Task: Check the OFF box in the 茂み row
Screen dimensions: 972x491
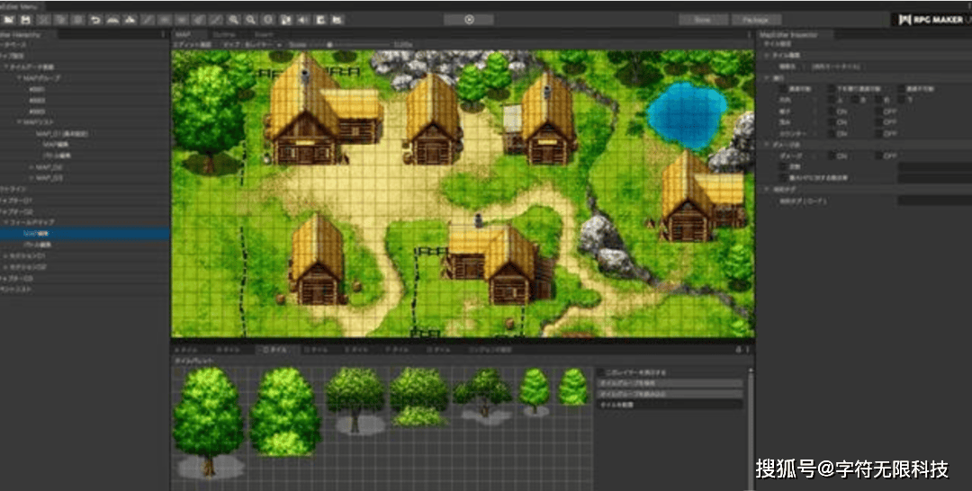Action: (x=878, y=122)
